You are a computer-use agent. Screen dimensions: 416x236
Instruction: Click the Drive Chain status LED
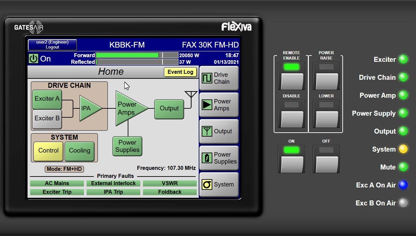pyautogui.click(x=403, y=77)
